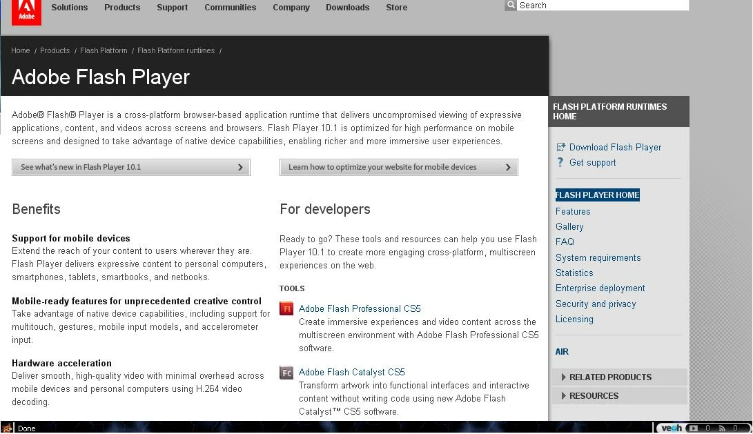Open Gallery sidebar link
The width and height of the screenshot is (753, 434).
pyautogui.click(x=569, y=226)
